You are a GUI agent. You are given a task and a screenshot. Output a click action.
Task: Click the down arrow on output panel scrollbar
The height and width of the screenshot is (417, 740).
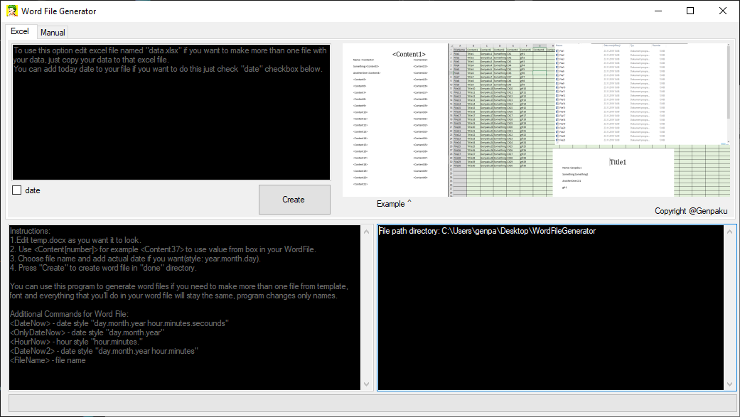pyautogui.click(x=729, y=384)
